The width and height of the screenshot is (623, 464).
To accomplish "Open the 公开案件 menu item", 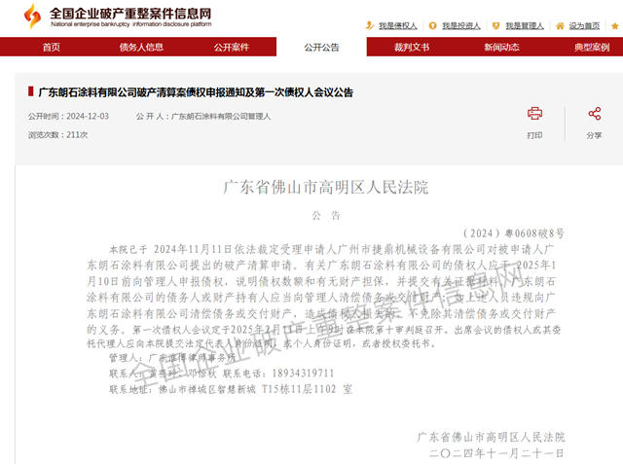I will (x=232, y=48).
